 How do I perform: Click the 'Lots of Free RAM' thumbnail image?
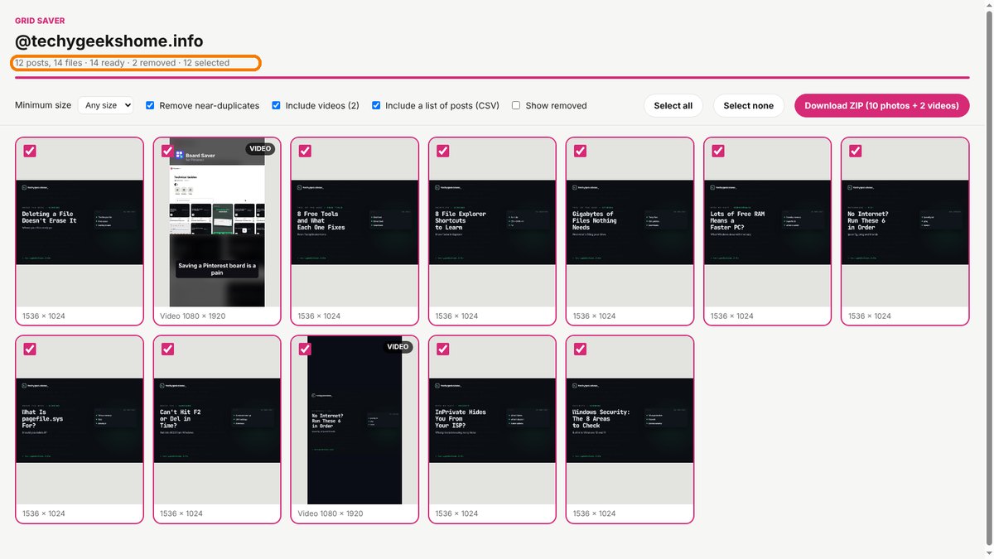click(x=767, y=222)
